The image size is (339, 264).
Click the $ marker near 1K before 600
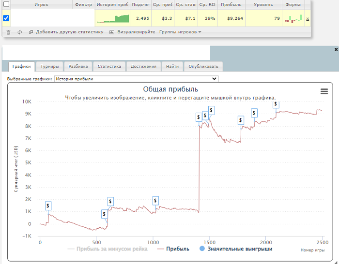click(104, 214)
